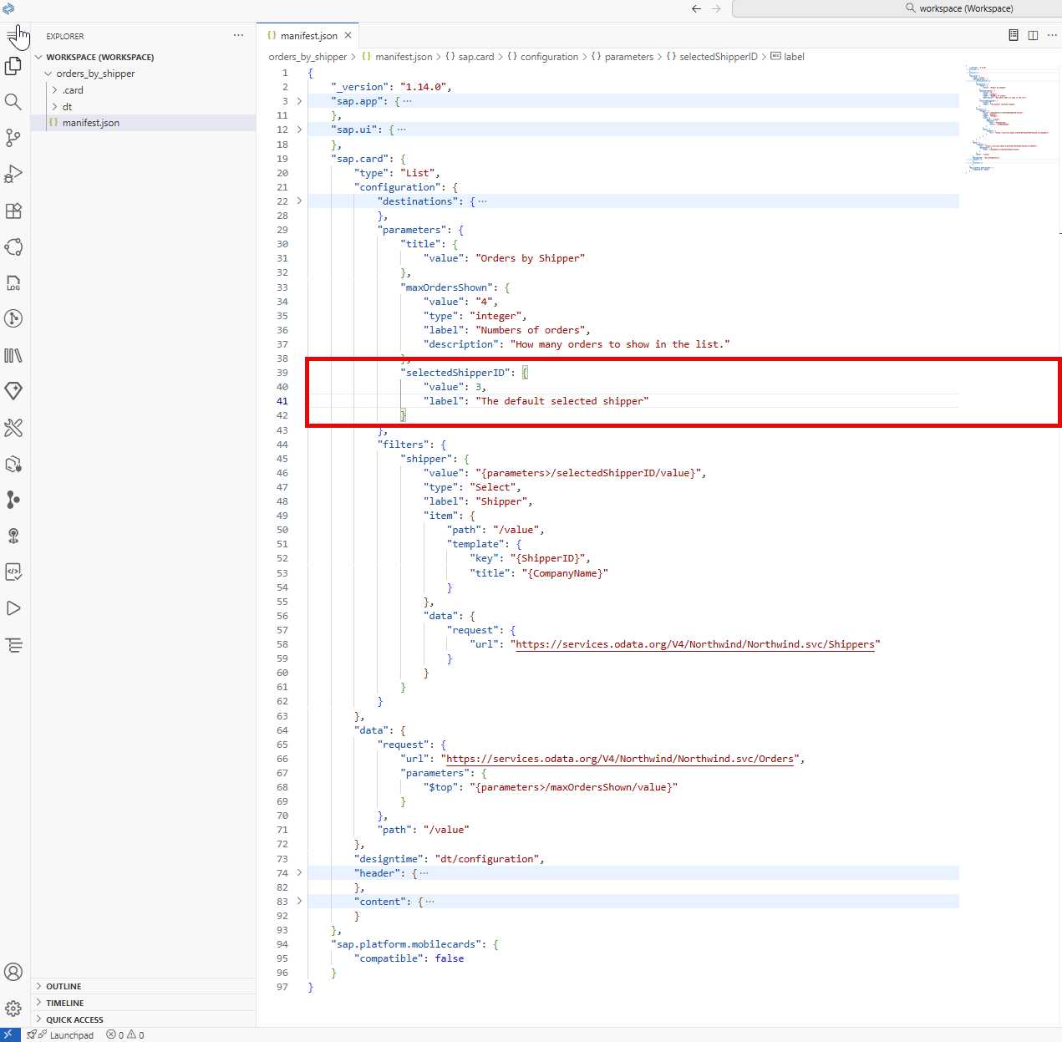
Task: Close the manifest.json tab
Action: tap(348, 35)
